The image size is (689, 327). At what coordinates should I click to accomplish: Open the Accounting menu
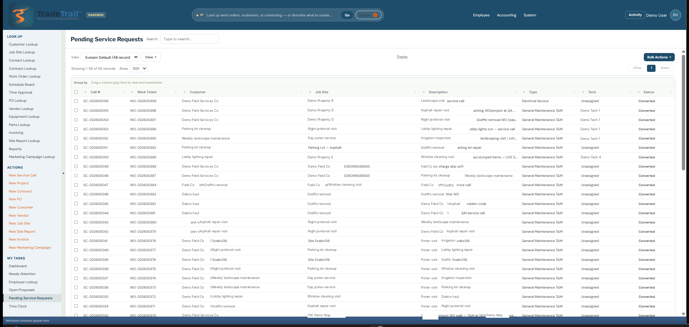506,15
